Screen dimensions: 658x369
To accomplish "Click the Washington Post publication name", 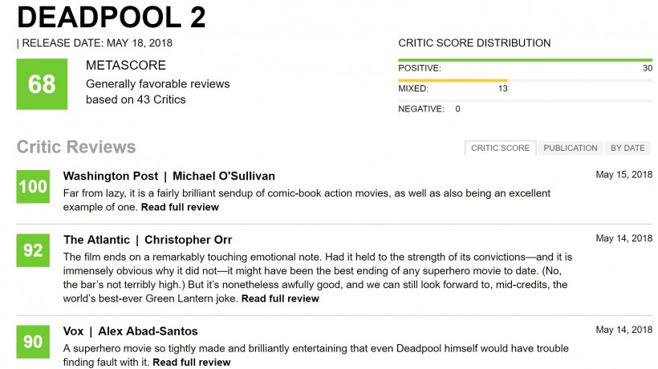I will pyautogui.click(x=111, y=176).
